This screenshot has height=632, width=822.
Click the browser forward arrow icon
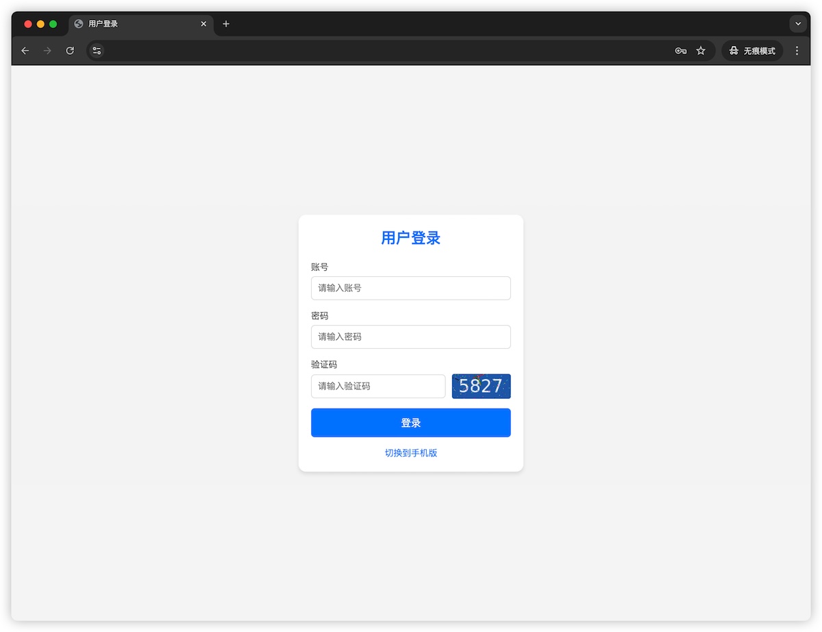(x=47, y=50)
